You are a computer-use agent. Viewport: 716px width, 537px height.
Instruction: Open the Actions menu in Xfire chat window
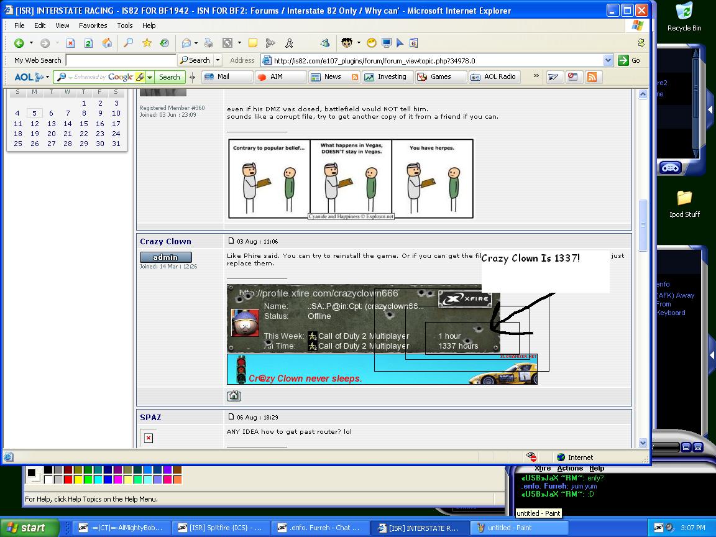570,468
